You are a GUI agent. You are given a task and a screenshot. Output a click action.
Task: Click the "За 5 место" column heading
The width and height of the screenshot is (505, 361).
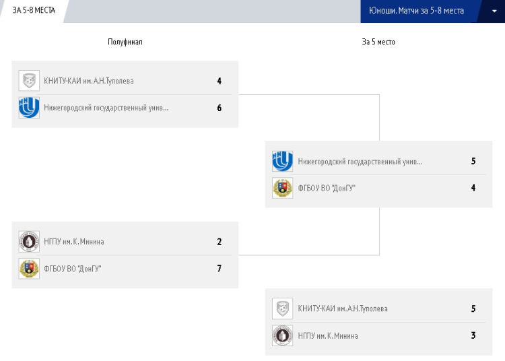pos(378,42)
